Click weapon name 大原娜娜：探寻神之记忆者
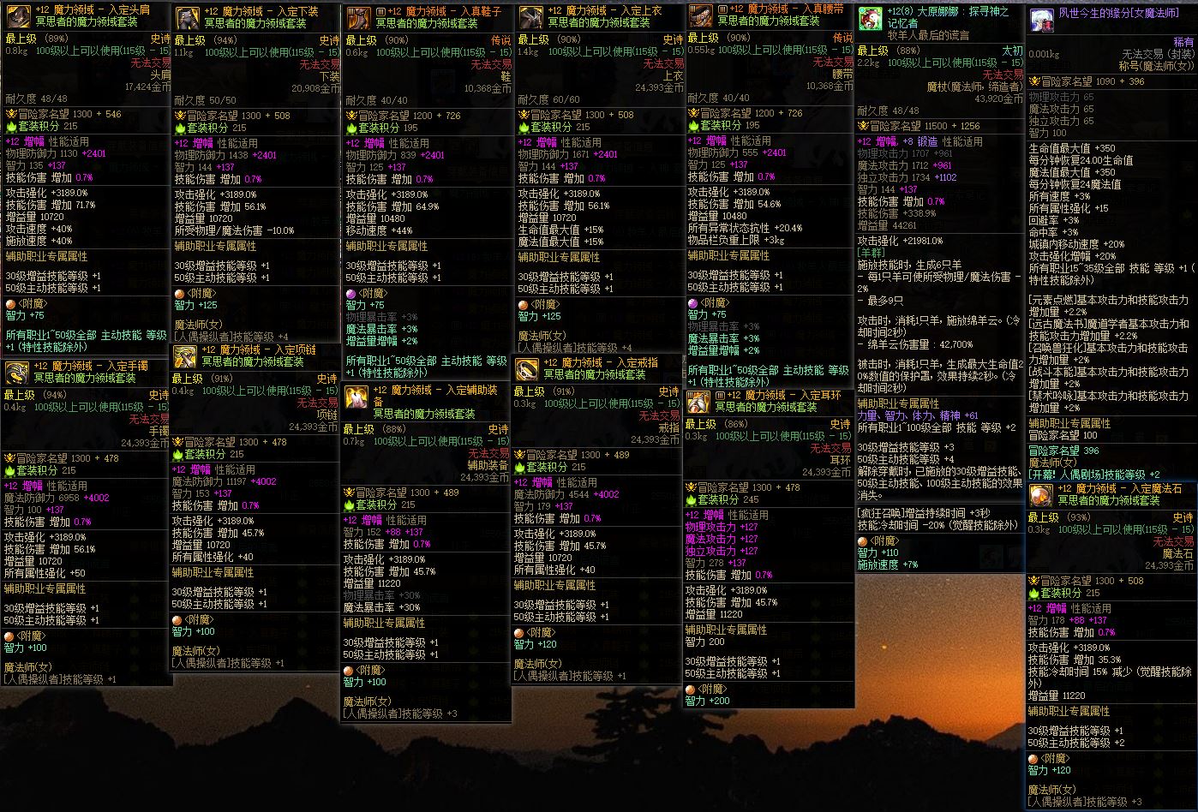Image resolution: width=1198 pixels, height=812 pixels. click(949, 18)
